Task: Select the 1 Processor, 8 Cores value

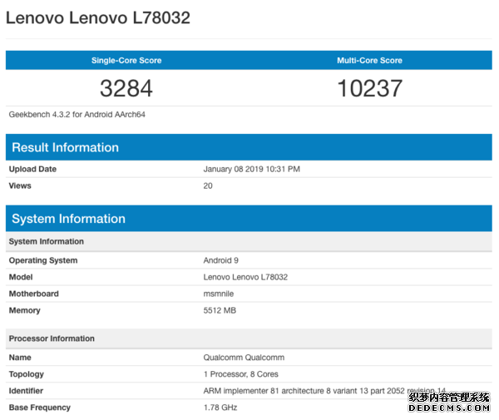Action: pyautogui.click(x=241, y=374)
